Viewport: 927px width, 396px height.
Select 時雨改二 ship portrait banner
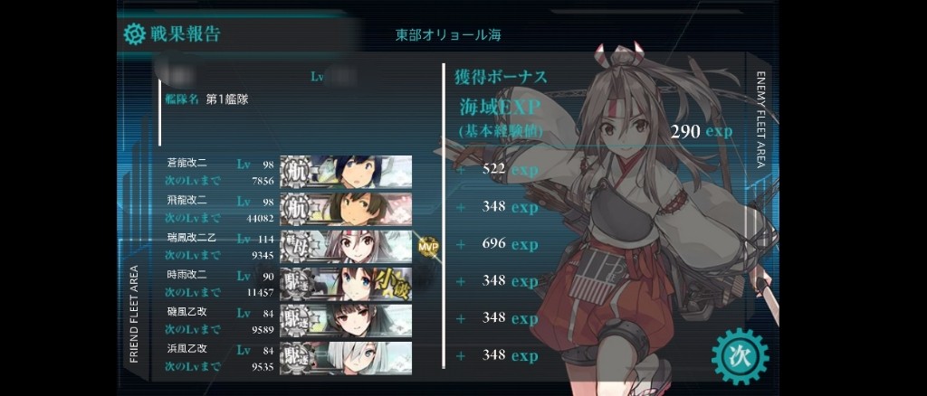coord(346,283)
